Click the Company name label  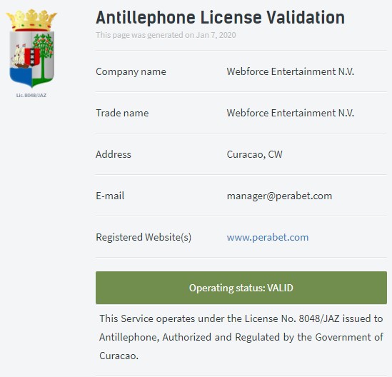coord(131,71)
